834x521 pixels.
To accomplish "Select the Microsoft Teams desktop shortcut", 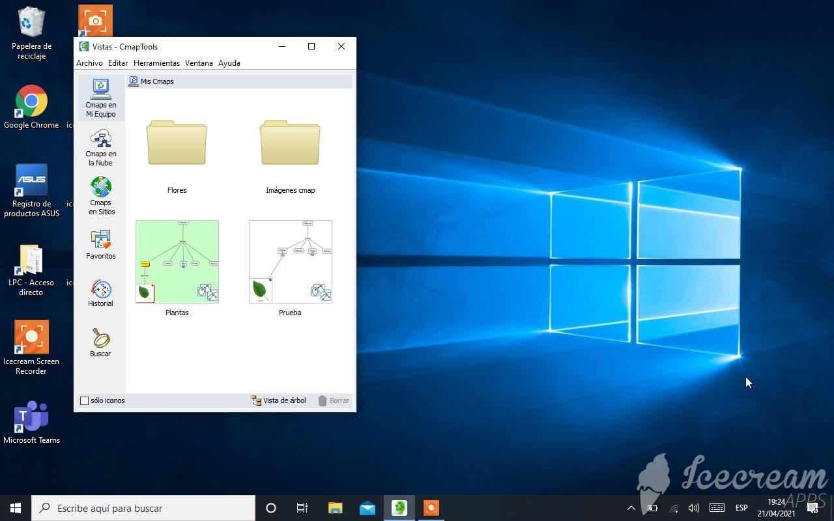I will tap(31, 423).
